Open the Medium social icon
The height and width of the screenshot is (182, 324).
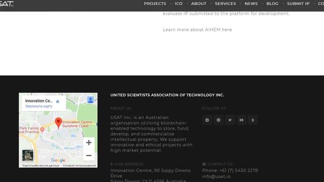tap(241, 120)
